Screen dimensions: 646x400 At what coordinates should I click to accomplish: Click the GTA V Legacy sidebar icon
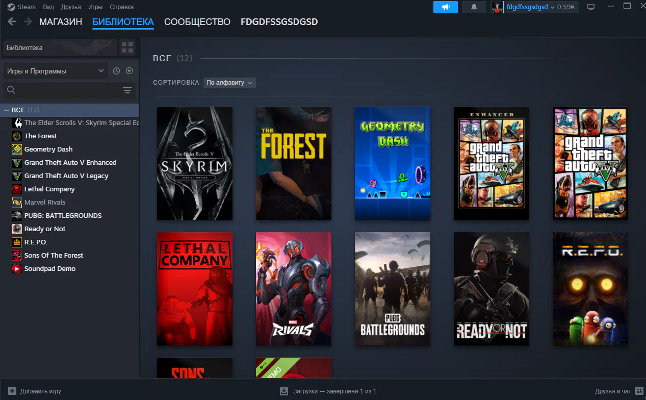pyautogui.click(x=17, y=176)
